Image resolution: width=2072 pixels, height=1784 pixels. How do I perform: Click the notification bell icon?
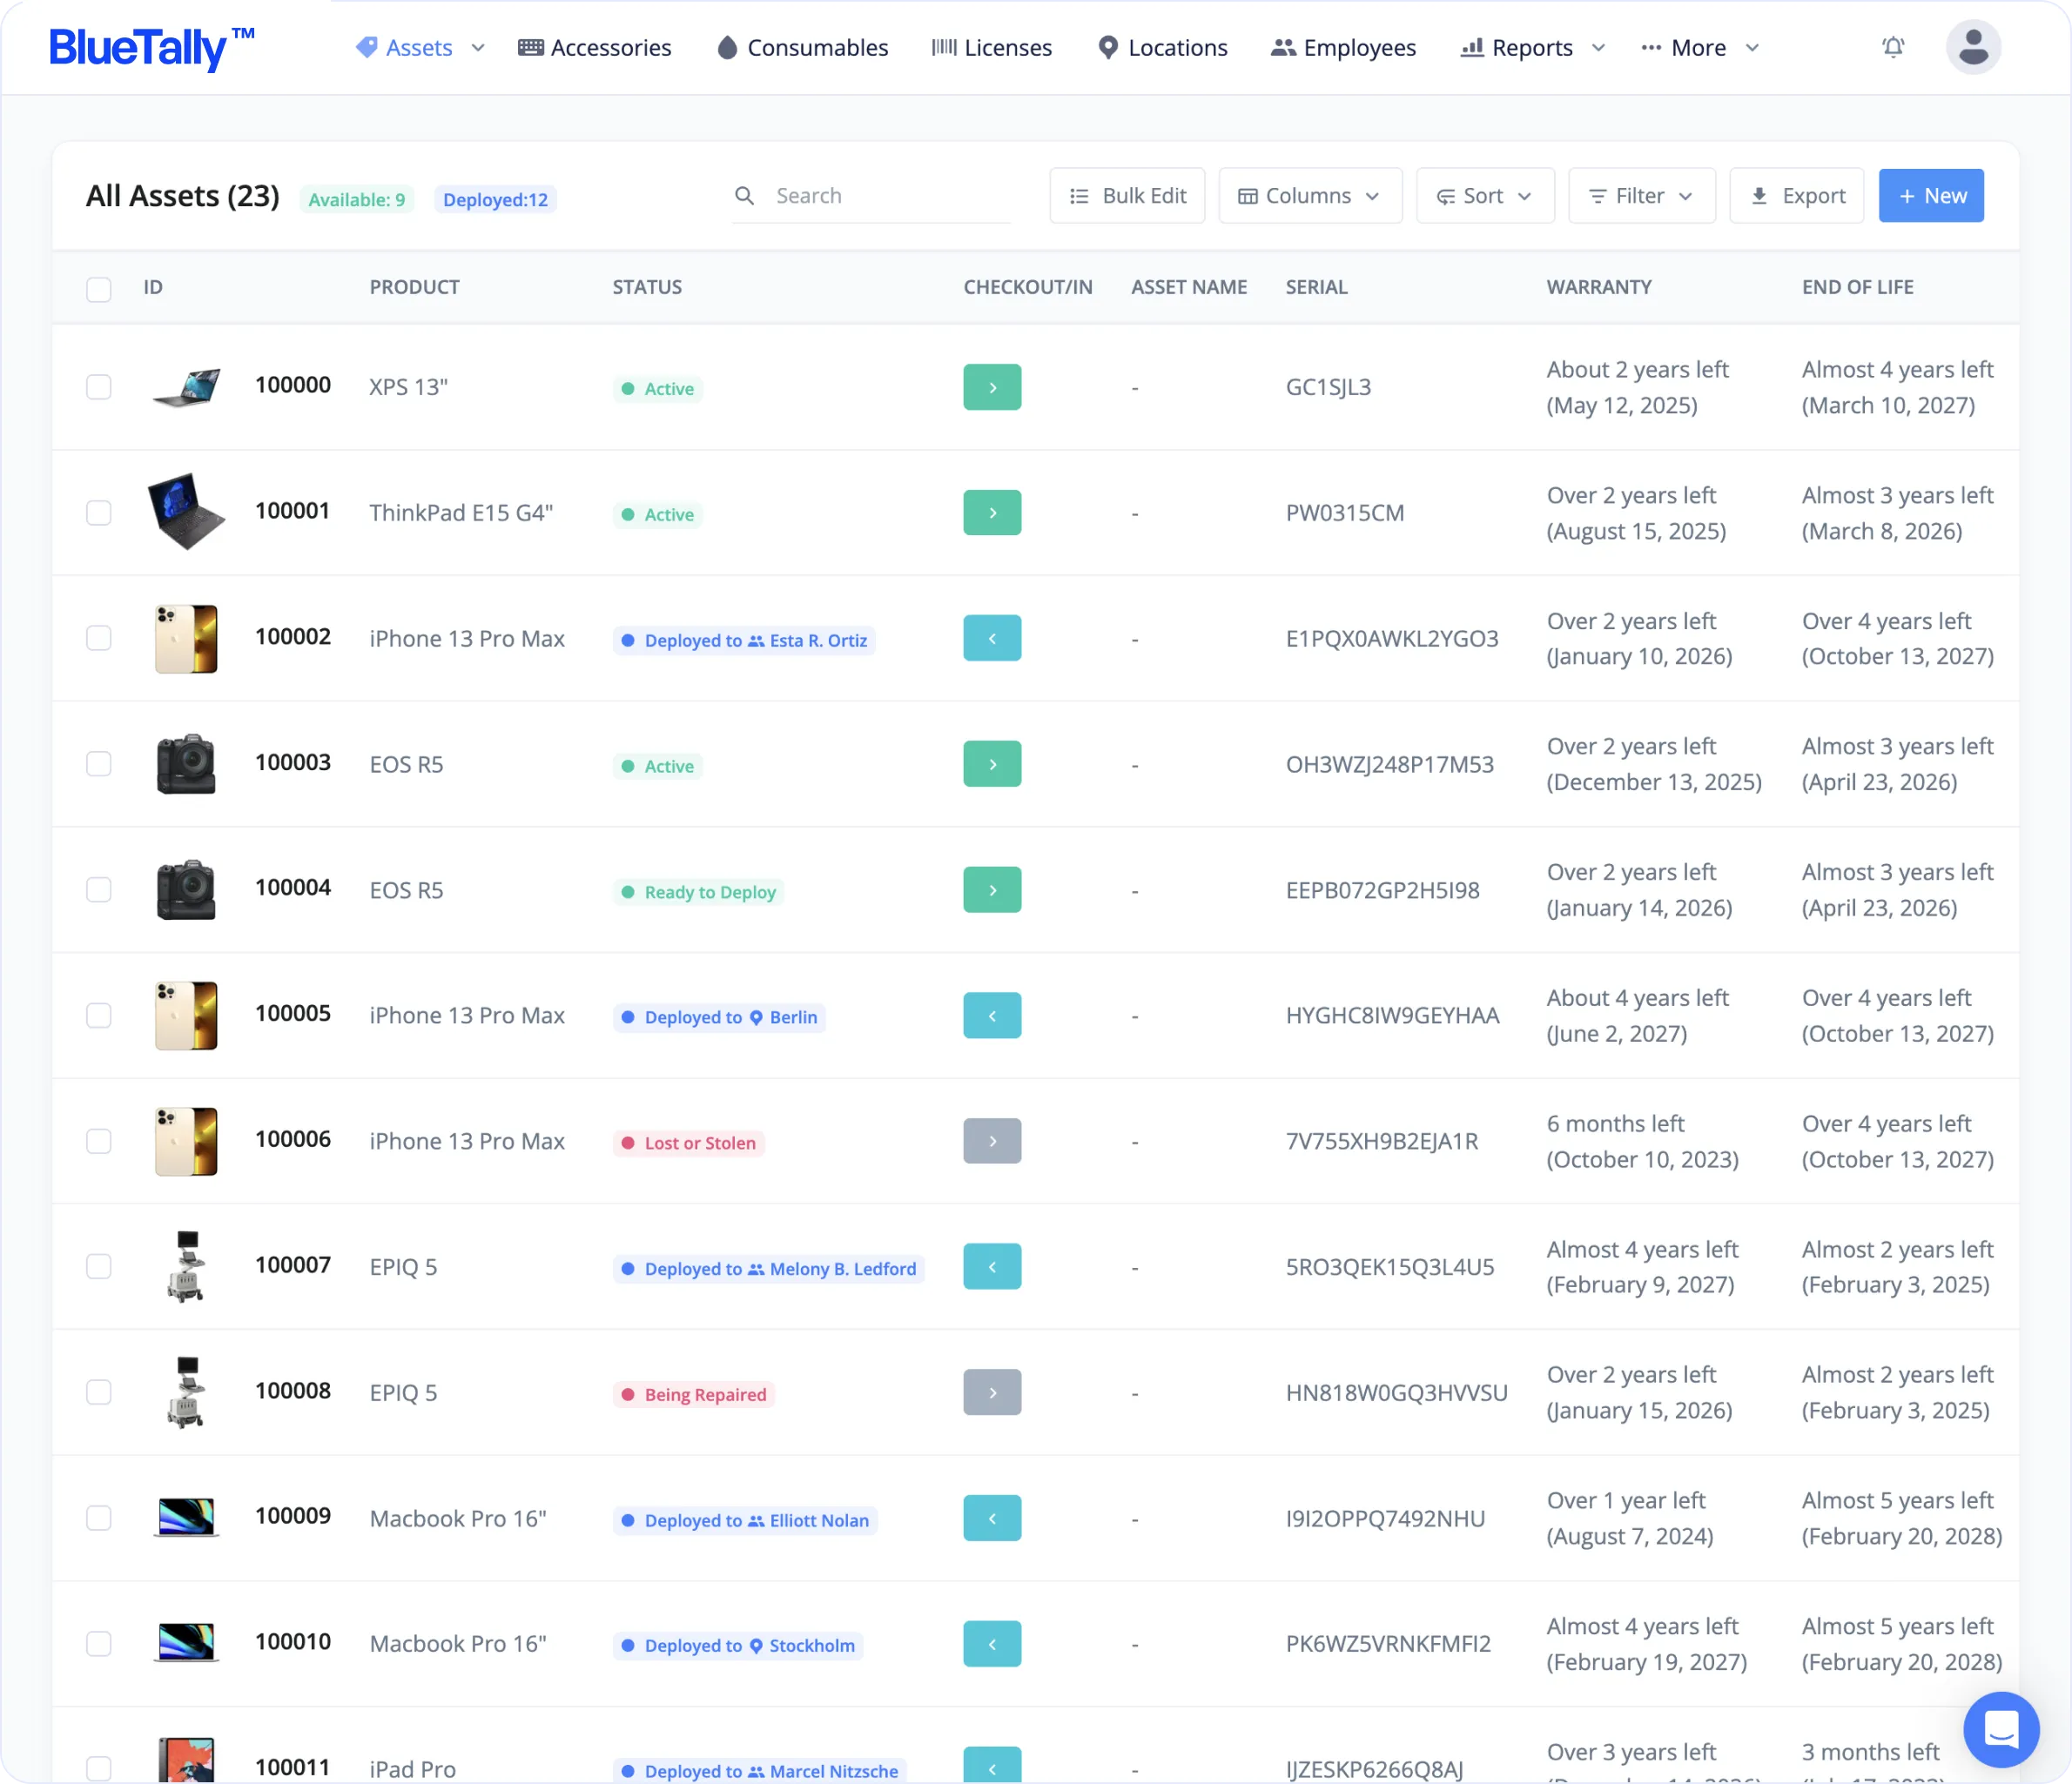click(1893, 47)
